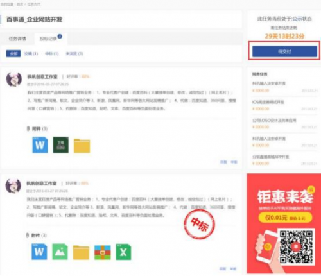Screen dimensions: 321x276
Task: Open the Word attachment in first bid
Action: [40, 145]
